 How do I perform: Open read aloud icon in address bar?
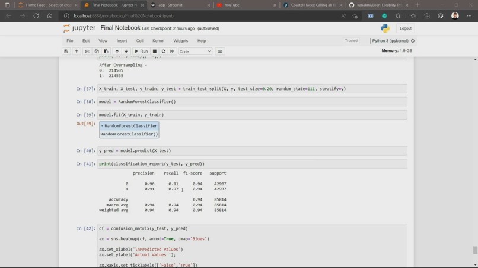[343, 16]
